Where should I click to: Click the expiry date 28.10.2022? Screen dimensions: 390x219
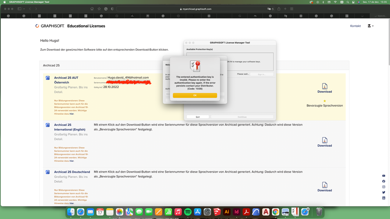[111, 87]
